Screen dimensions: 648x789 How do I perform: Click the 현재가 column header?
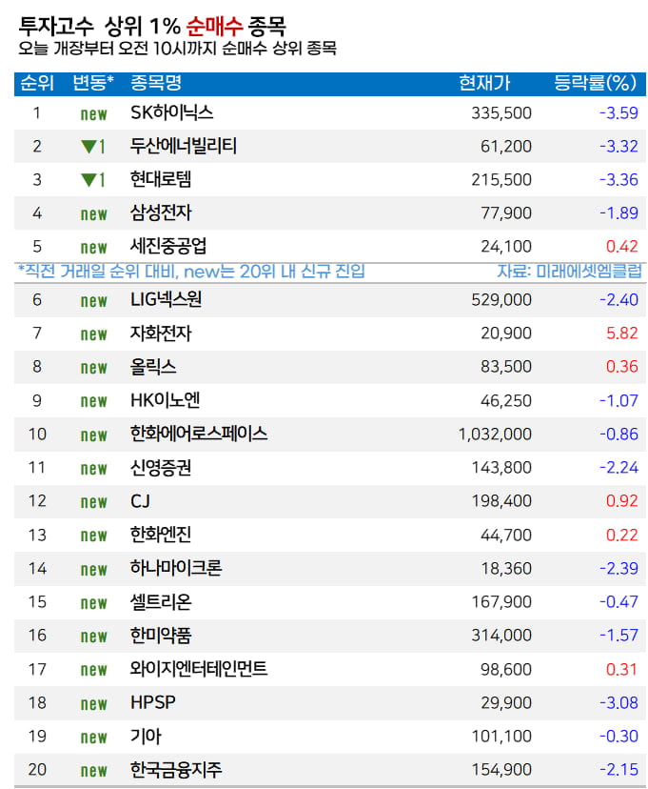[483, 83]
